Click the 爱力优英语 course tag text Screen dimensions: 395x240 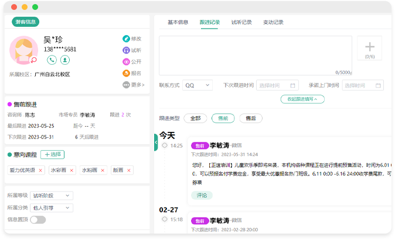coord(22,170)
